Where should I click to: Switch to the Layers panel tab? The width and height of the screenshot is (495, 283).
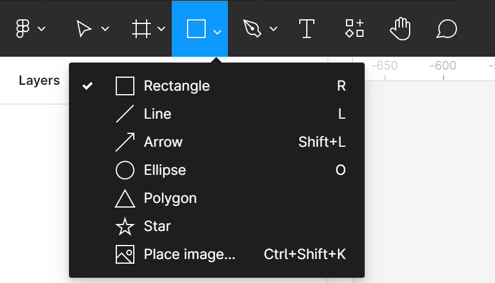[x=39, y=81]
